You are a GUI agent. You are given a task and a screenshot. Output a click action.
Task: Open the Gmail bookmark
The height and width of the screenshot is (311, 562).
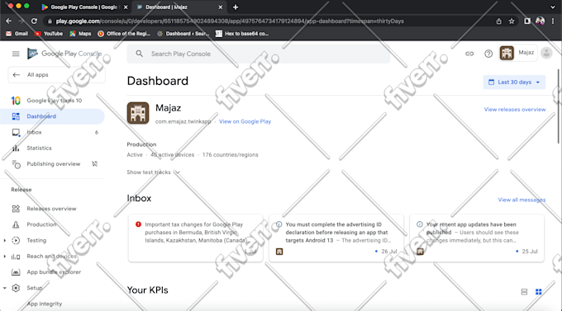click(17, 34)
